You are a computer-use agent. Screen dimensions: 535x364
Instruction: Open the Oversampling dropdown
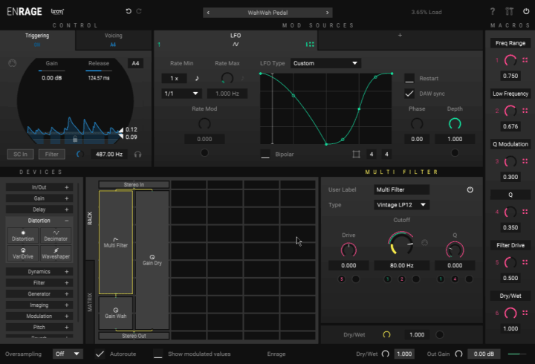coord(68,354)
